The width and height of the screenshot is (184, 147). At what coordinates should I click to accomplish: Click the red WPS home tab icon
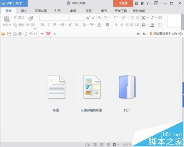click(x=48, y=34)
